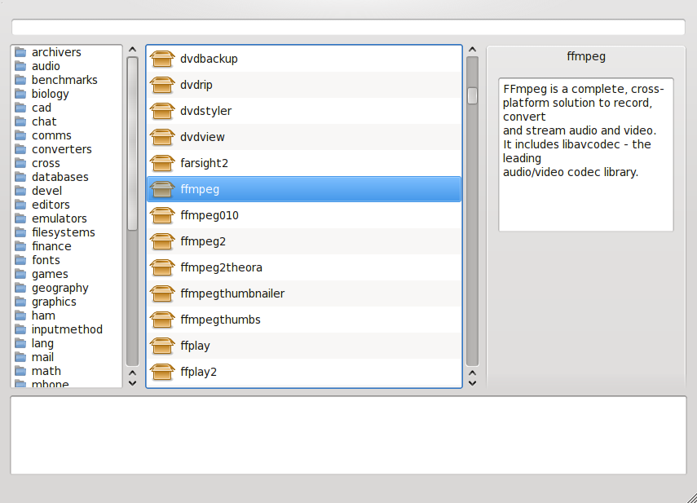
Task: Select the ffmpeg package row
Action: click(304, 189)
